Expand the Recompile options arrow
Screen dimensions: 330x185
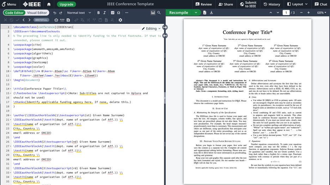point(196,13)
